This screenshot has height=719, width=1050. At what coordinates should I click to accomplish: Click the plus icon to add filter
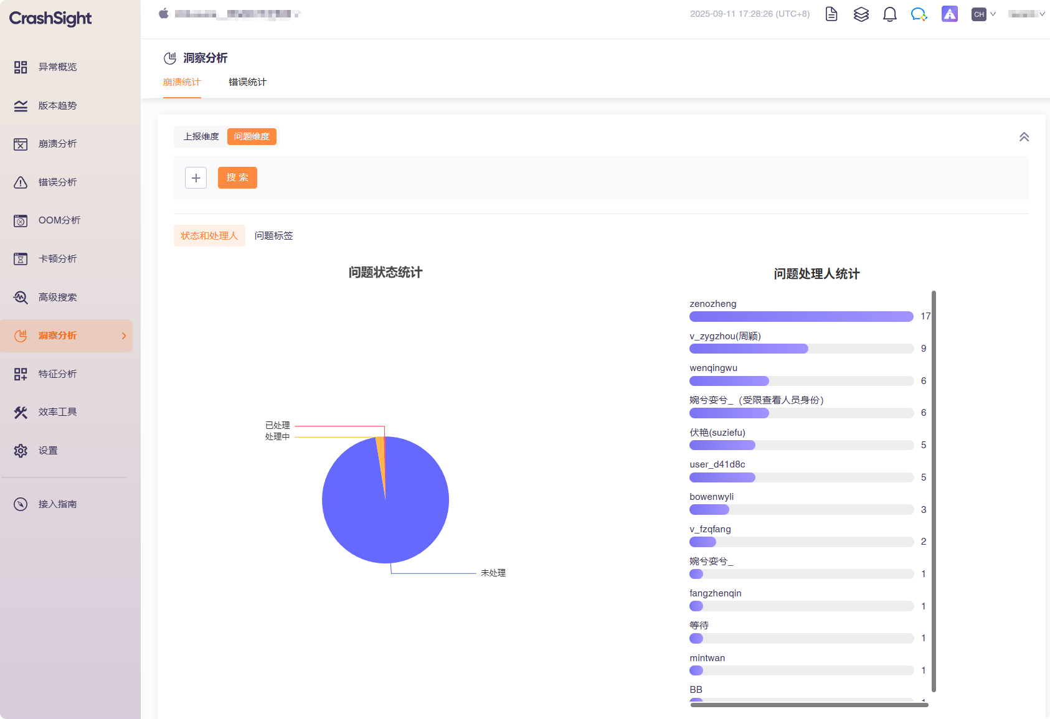click(x=196, y=178)
